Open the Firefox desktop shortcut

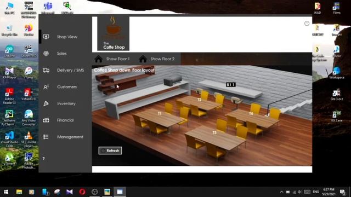click(29, 31)
